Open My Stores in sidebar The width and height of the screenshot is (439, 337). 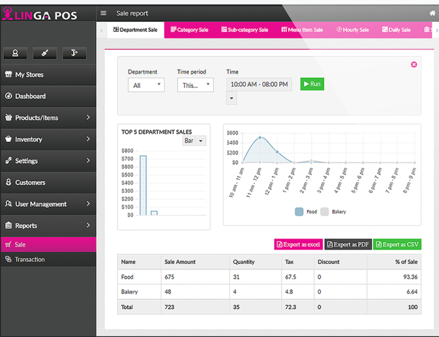(x=48, y=74)
